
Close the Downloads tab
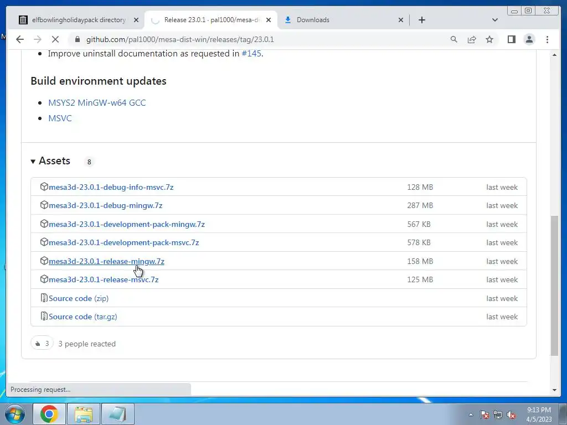coord(401,20)
